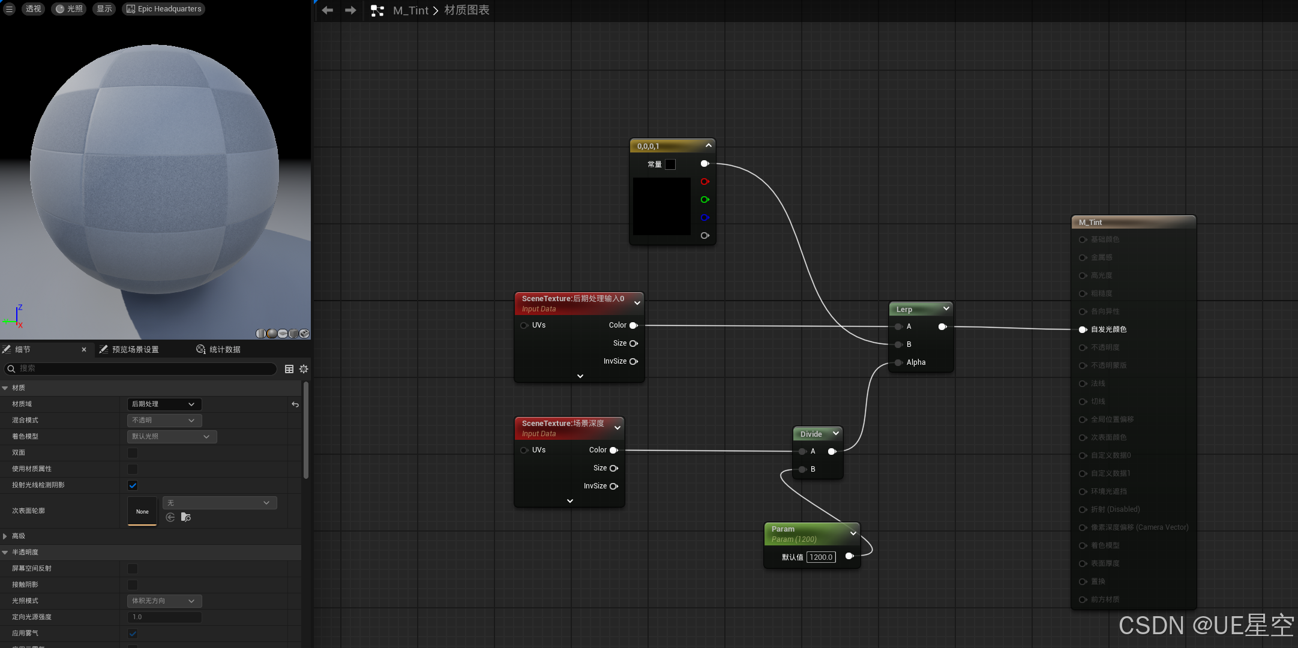Reset 材质域 to its default value
This screenshot has height=648, width=1298.
click(x=295, y=404)
